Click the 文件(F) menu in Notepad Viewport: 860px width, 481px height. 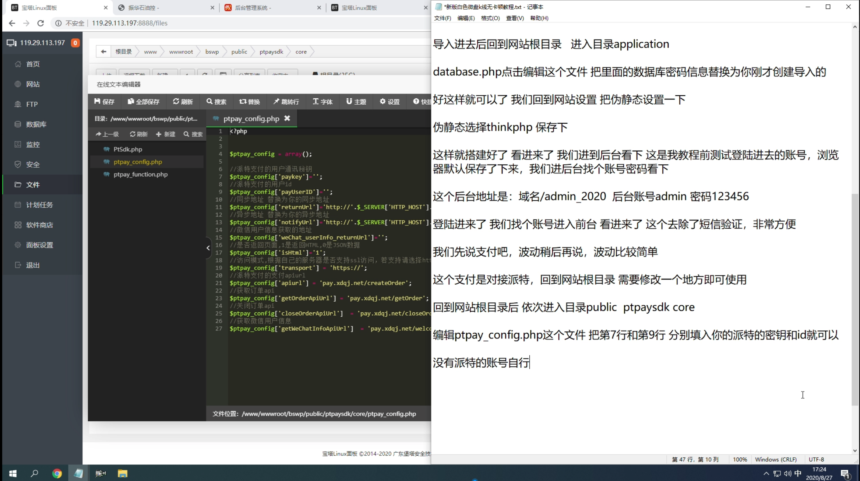(443, 18)
